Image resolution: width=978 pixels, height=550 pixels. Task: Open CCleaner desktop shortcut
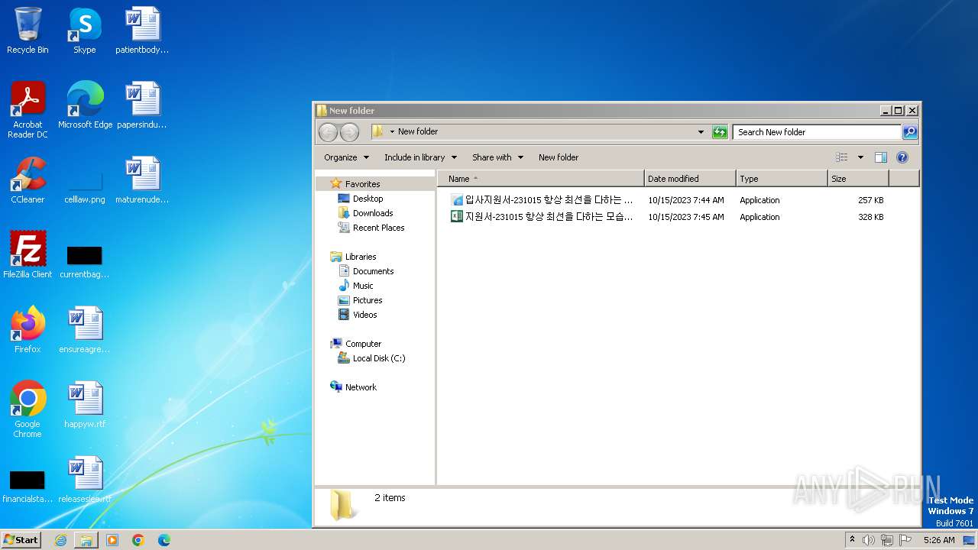click(x=28, y=180)
